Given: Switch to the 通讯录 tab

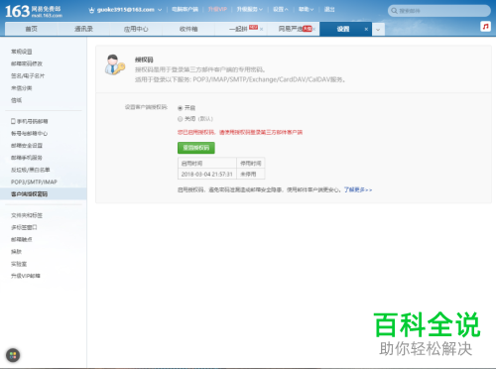Looking at the screenshot, I should click(x=83, y=29).
